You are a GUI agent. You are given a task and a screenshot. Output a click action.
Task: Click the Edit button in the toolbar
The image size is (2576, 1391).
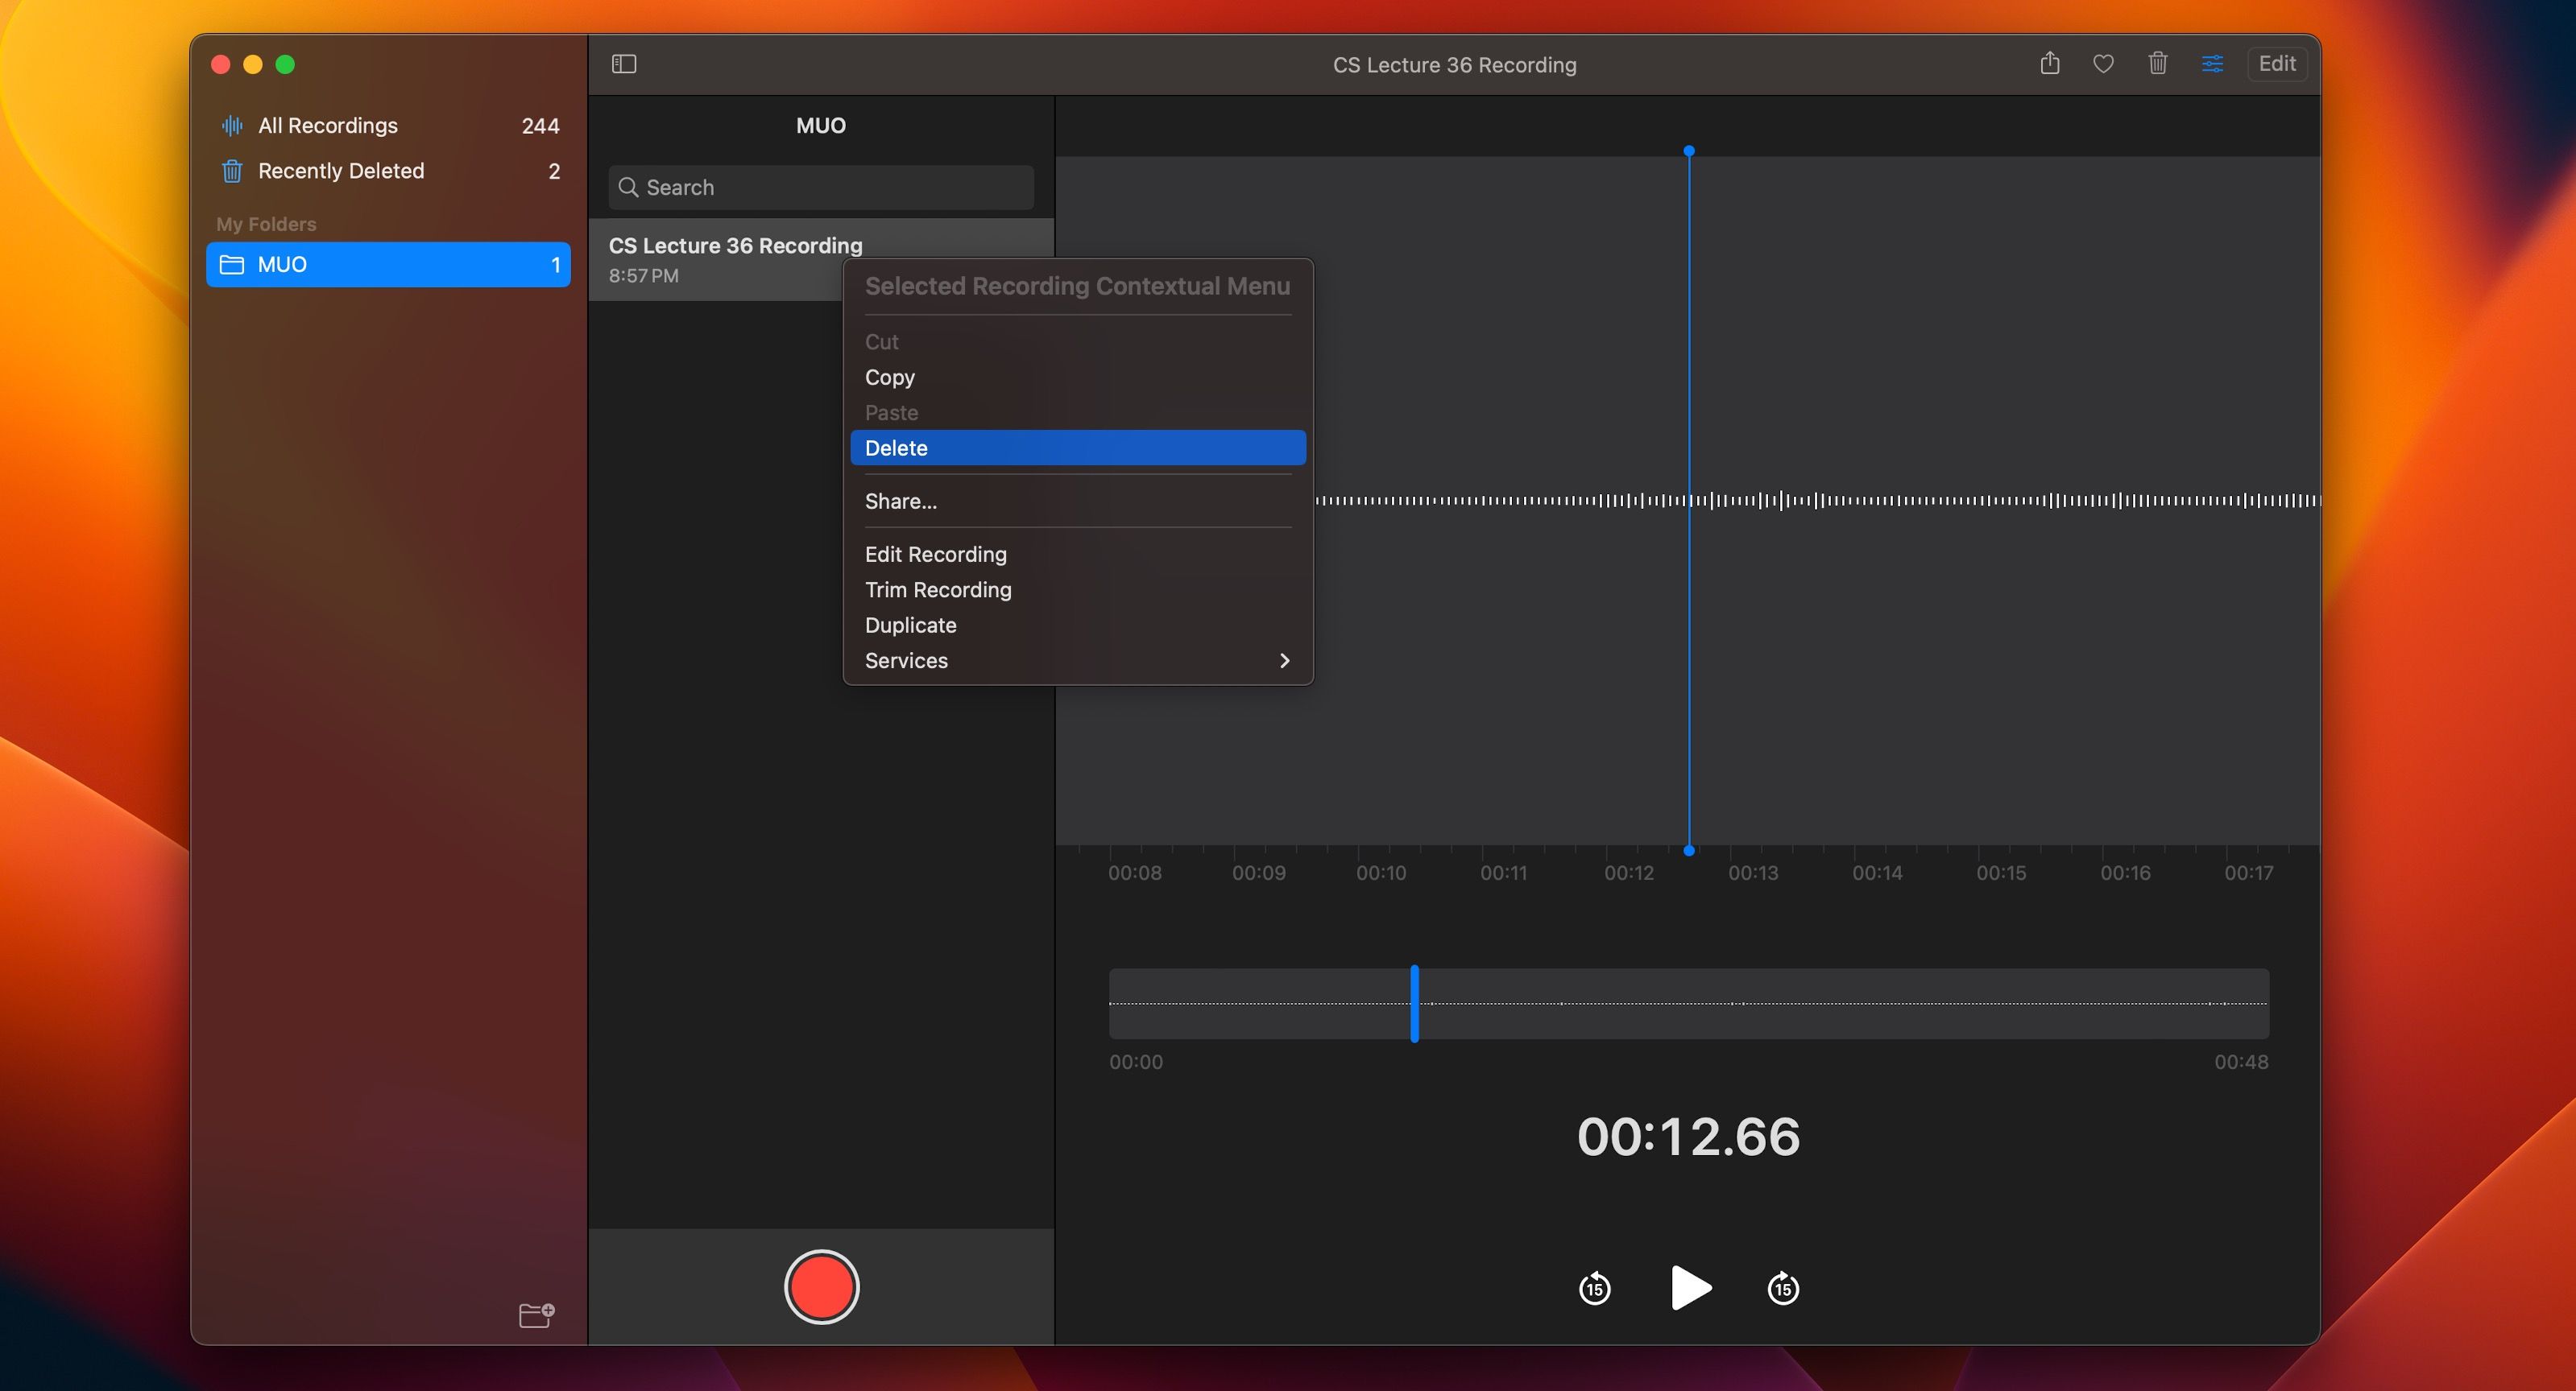point(2277,63)
